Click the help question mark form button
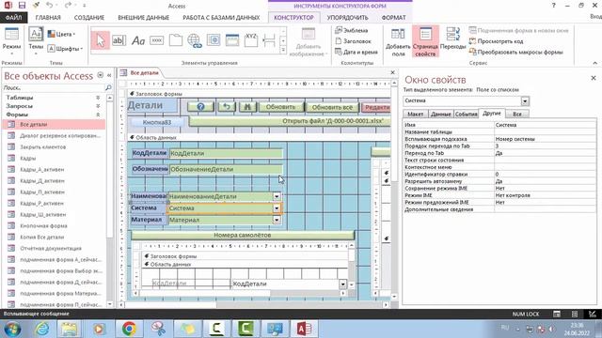The height and width of the screenshot is (338, 602). click(x=200, y=107)
